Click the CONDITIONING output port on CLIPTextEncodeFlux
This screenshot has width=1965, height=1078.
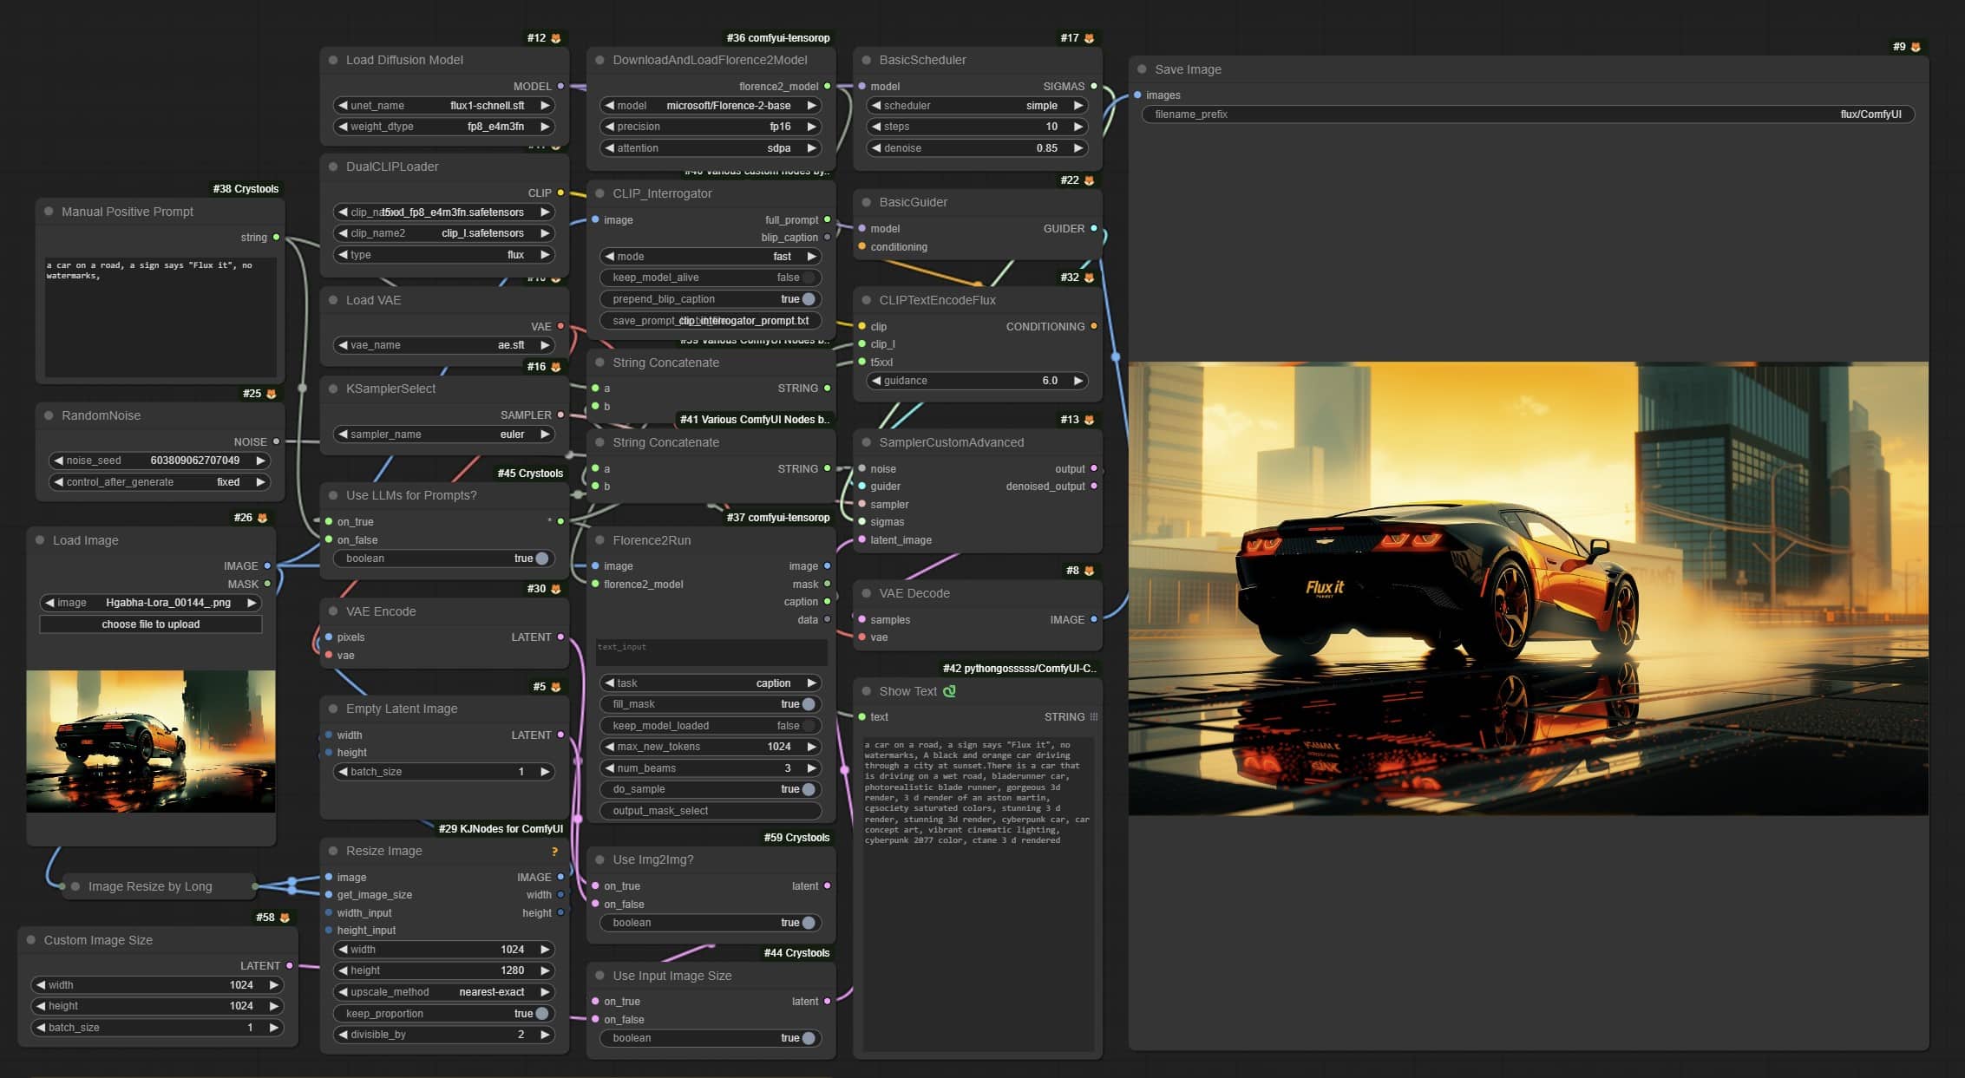pyautogui.click(x=1093, y=326)
